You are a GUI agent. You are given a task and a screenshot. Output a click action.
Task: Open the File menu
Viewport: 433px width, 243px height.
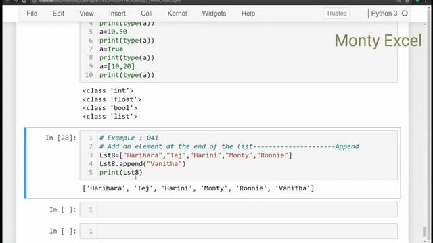click(32, 13)
